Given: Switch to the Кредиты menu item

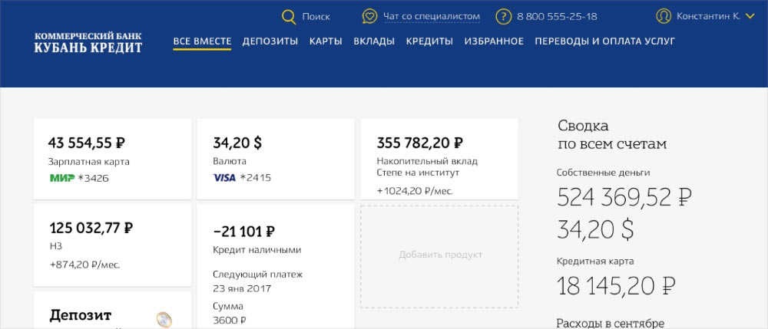Looking at the screenshot, I should point(429,41).
